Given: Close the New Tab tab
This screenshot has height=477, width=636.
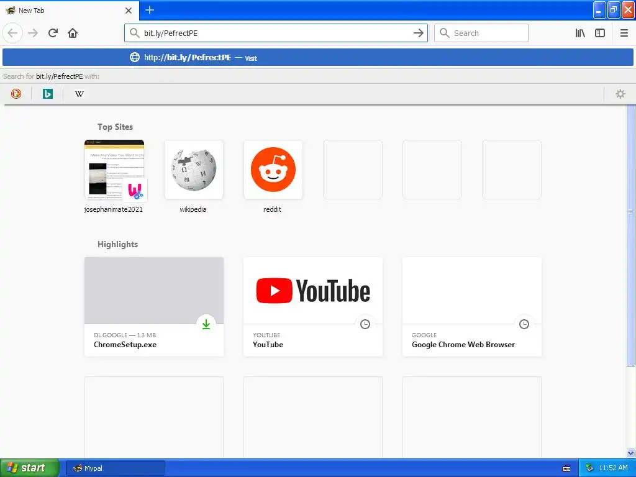Looking at the screenshot, I should tap(129, 11).
